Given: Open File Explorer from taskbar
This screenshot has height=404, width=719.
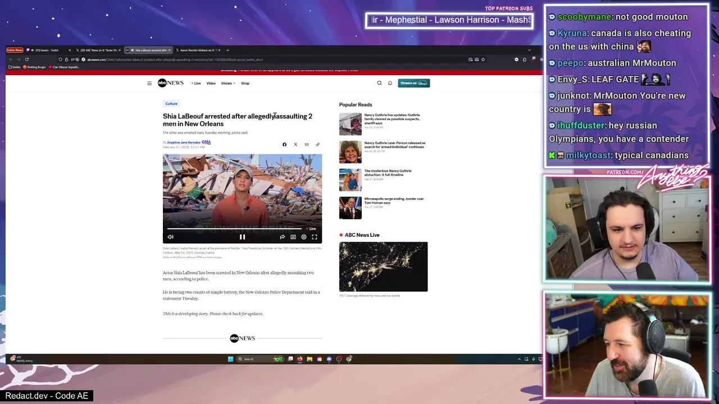Looking at the screenshot, I should pyautogui.click(x=310, y=359).
